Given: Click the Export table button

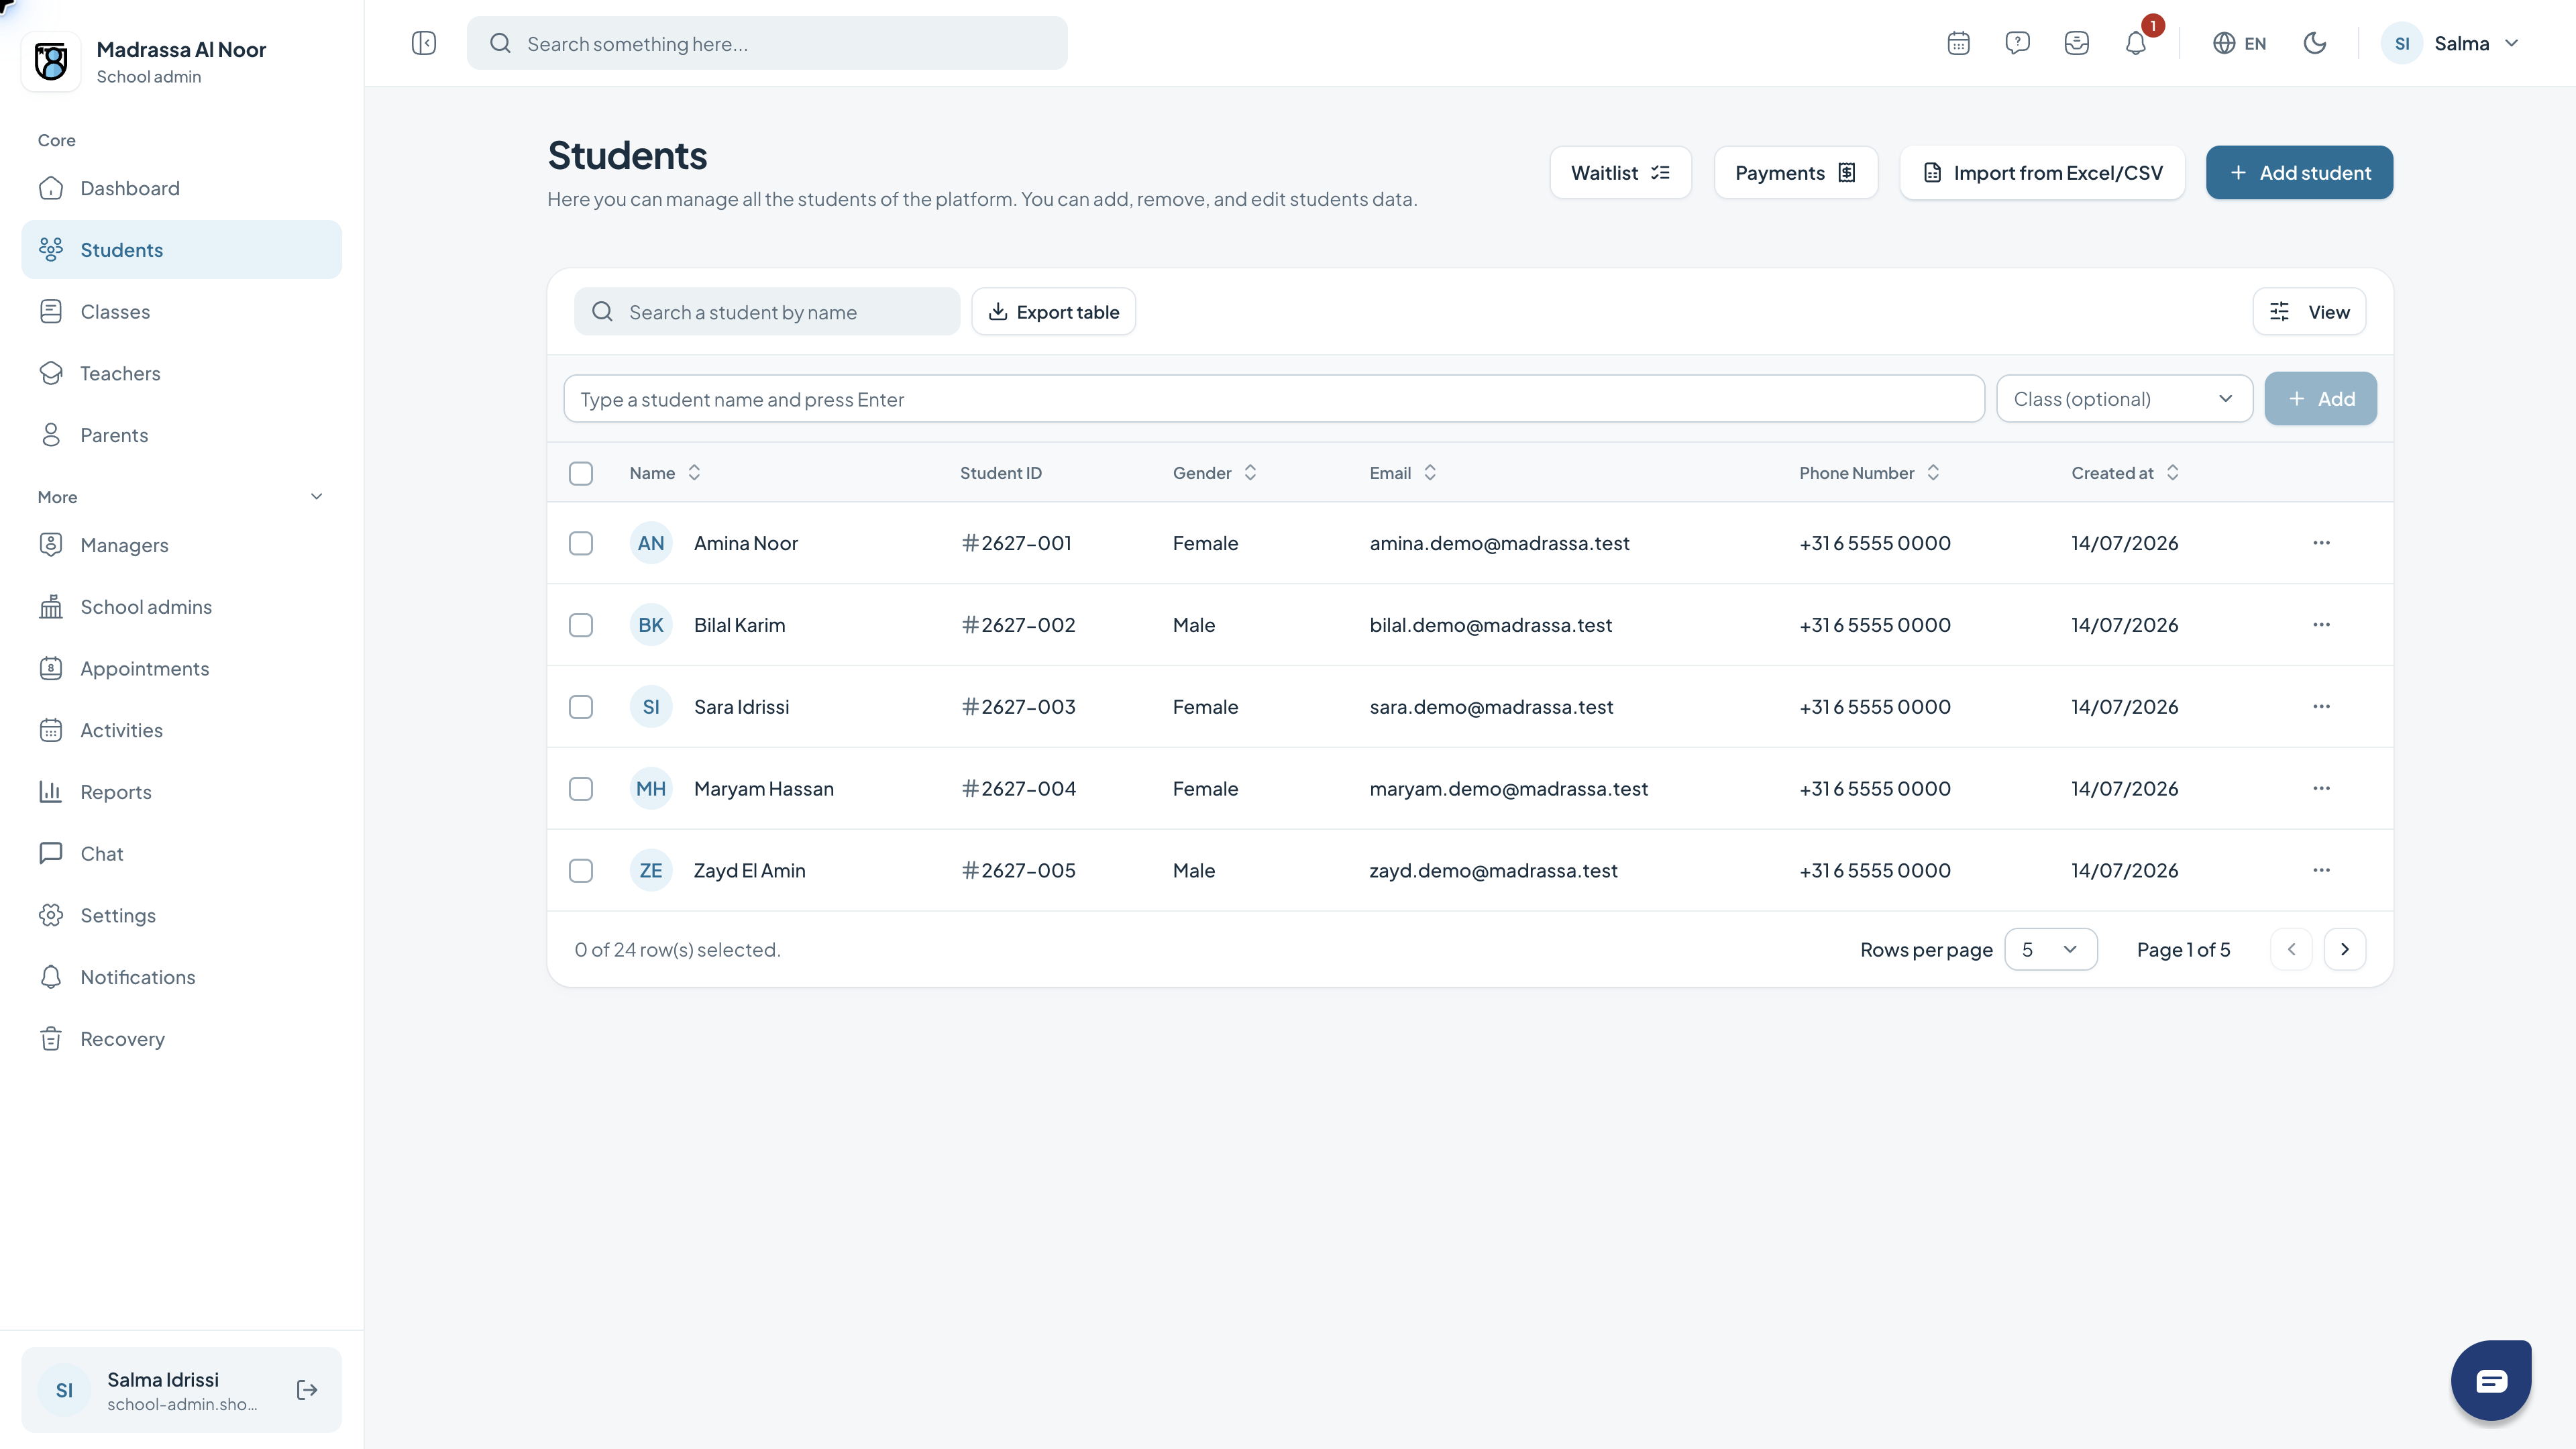Looking at the screenshot, I should point(1053,312).
